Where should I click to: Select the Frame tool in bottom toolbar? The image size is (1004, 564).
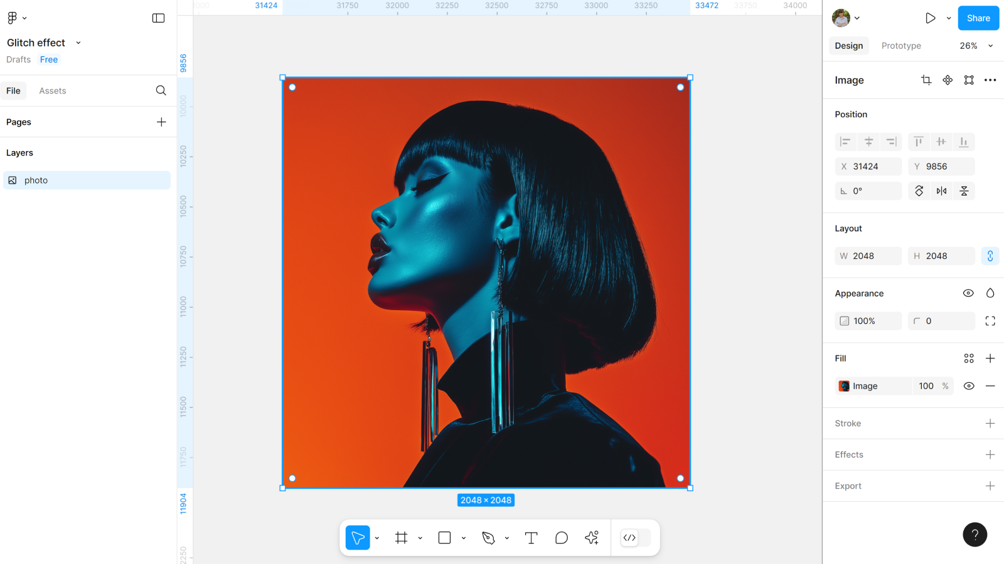tap(401, 538)
